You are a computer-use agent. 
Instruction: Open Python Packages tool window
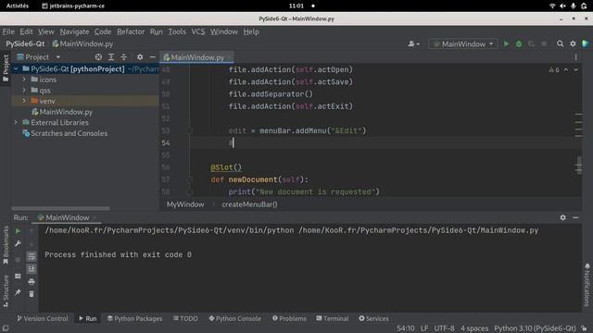[134, 318]
